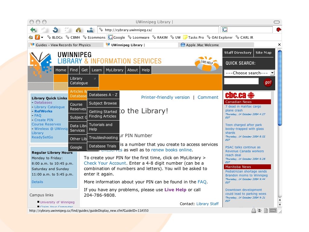Screen dimensions: 309x232
Task: Click the security padlock status icon
Action: [x=253, y=211]
